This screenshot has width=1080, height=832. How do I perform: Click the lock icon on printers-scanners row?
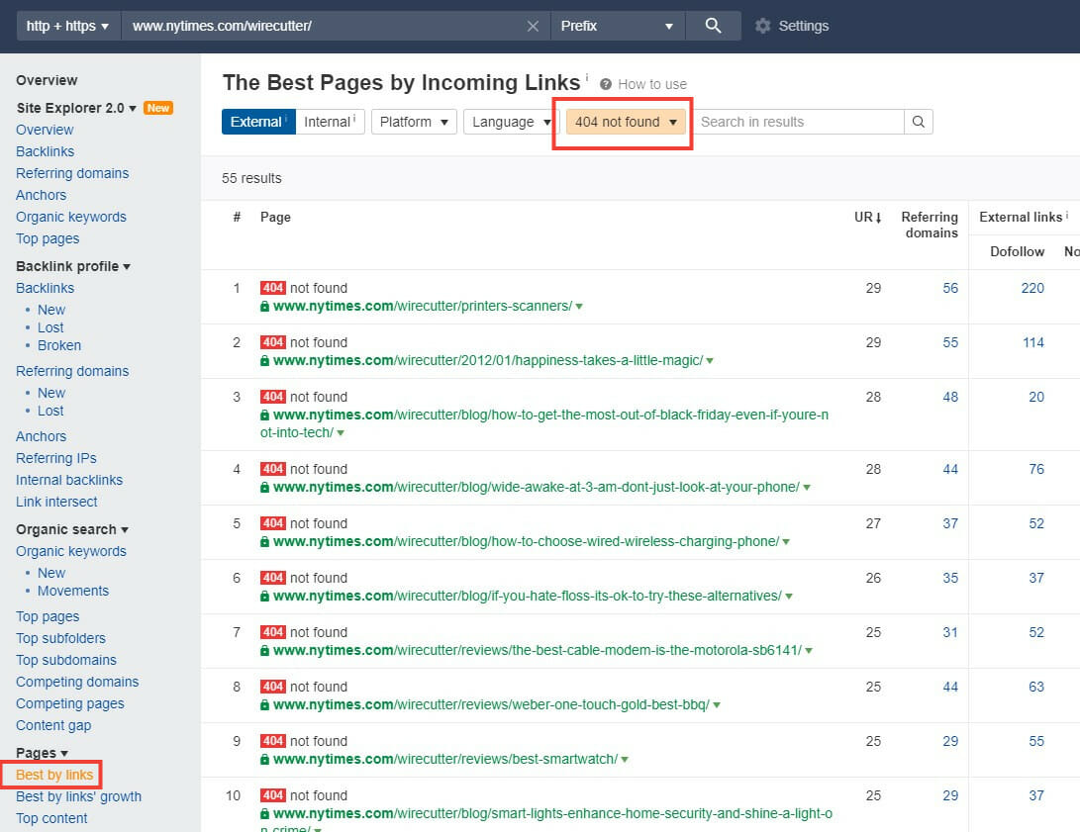[x=264, y=307]
